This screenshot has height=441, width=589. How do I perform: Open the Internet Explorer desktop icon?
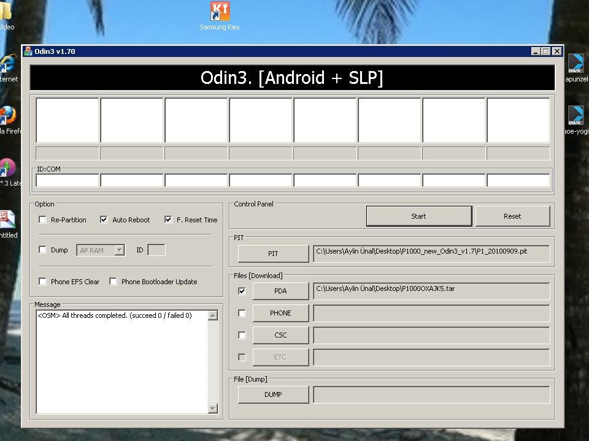[x=7, y=64]
